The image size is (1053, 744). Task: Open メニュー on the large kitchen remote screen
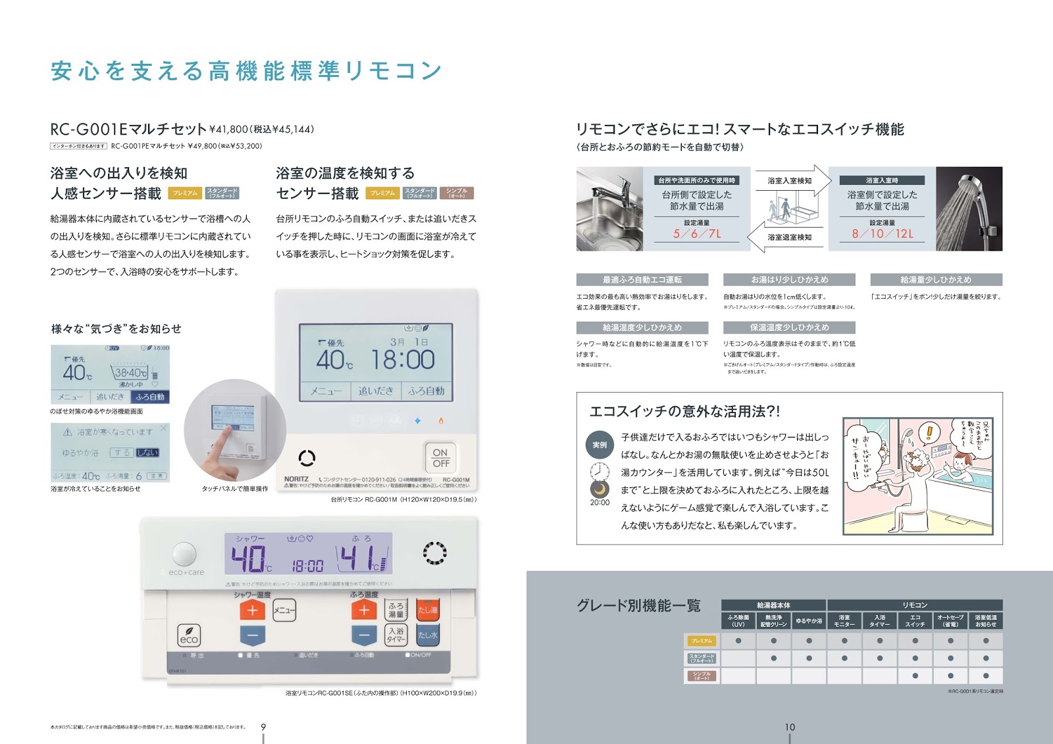point(325,391)
